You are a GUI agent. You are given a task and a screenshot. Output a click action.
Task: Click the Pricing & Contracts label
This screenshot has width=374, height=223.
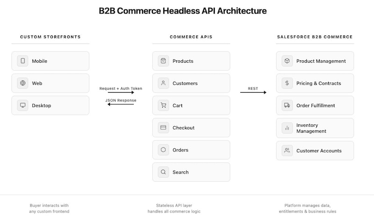(319, 83)
